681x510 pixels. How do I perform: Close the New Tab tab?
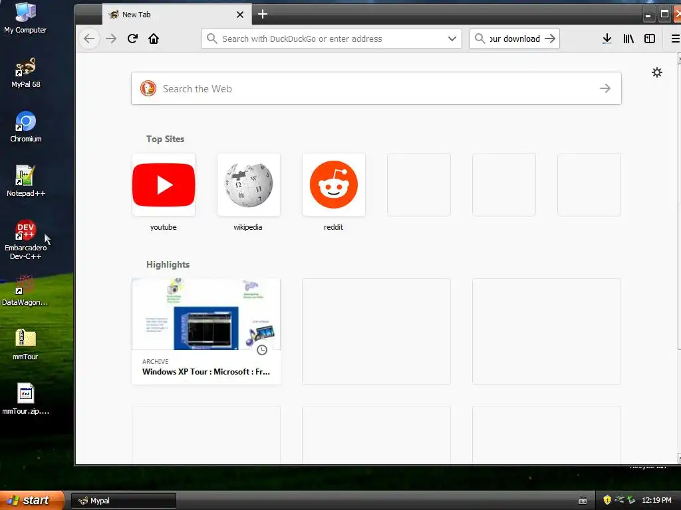[239, 15]
